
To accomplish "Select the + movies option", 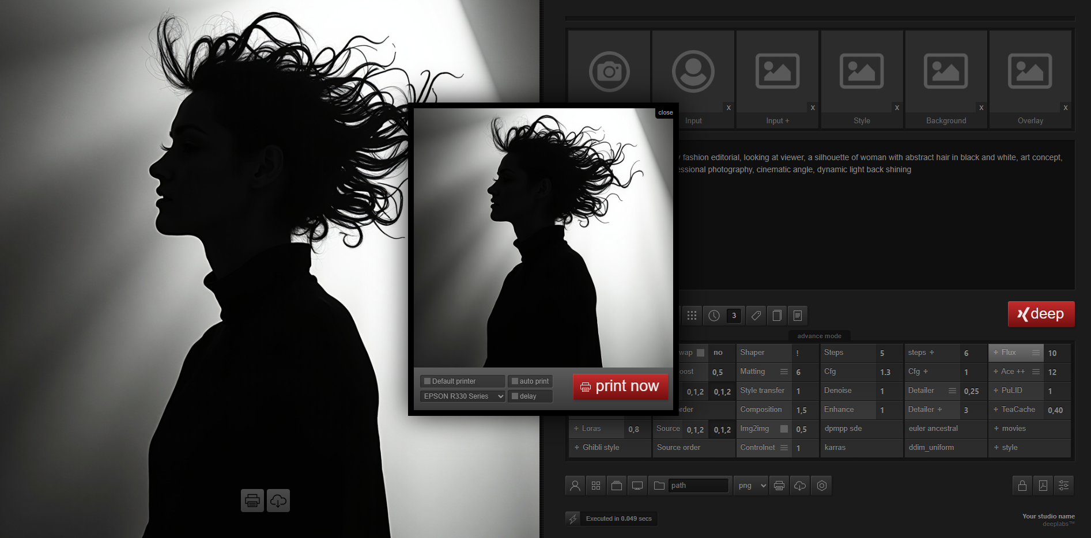I will coord(1029,429).
